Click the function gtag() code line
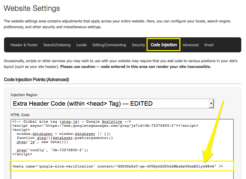This screenshot has width=246, height=179. pyautogui.click(x=65, y=138)
